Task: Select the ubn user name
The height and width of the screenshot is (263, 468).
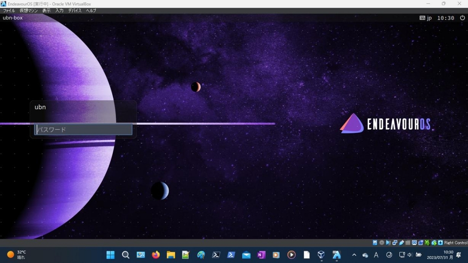Action: pyautogui.click(x=40, y=107)
